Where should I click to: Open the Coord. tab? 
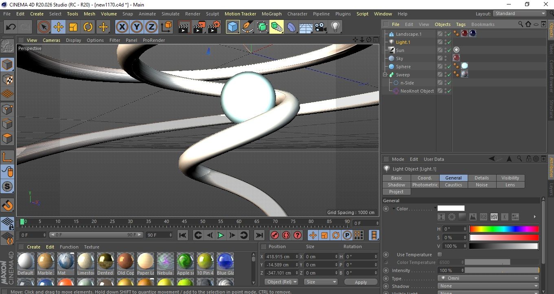pyautogui.click(x=425, y=178)
